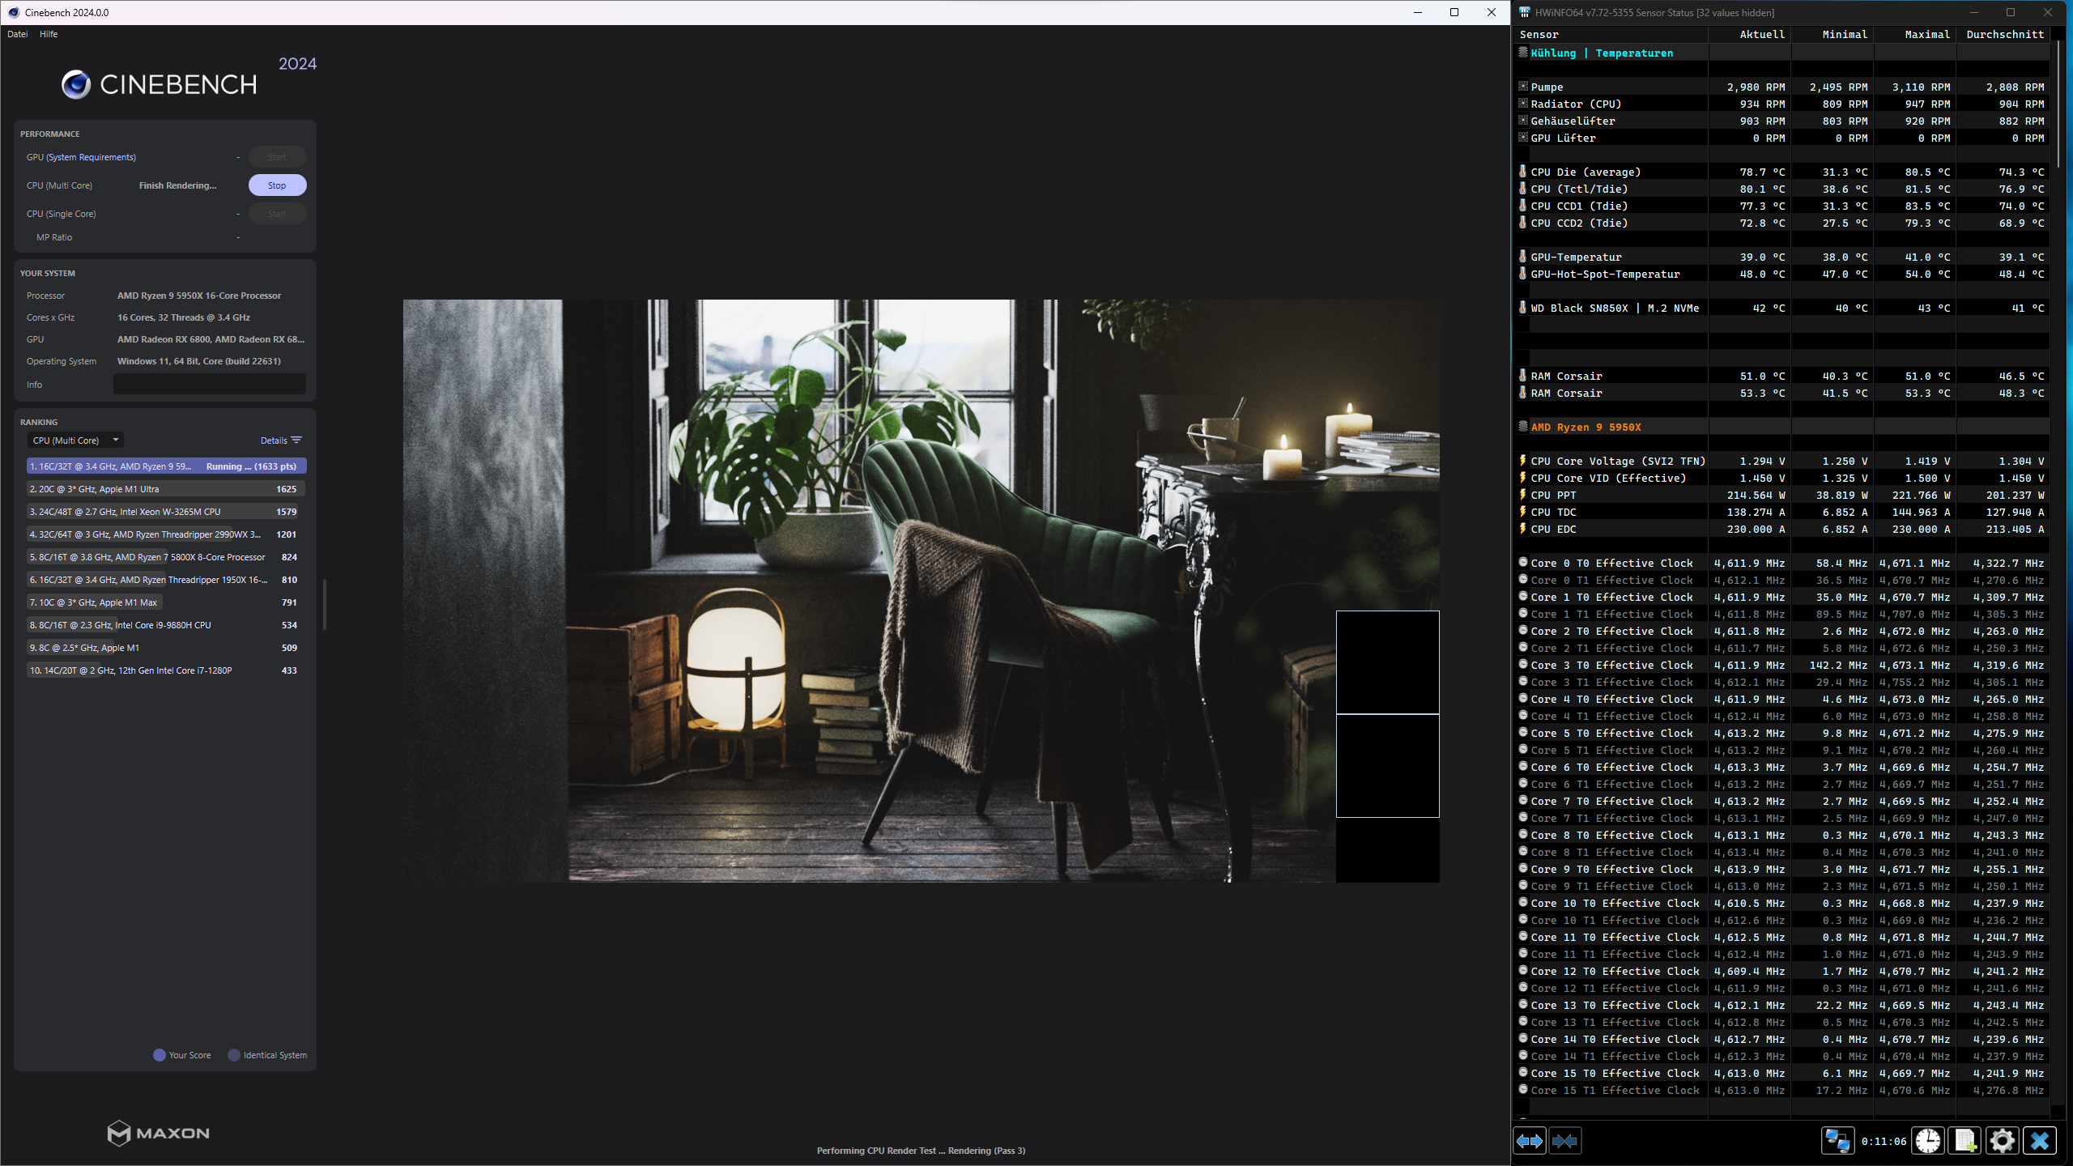Click the HWiNFO shrink columns arrows icon
Screen dimensions: 2073x1166
(x=1564, y=1141)
